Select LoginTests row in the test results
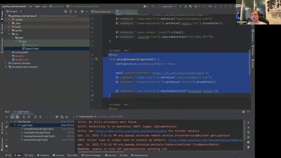The width and height of the screenshot is (281, 158). pyautogui.click(x=42, y=125)
